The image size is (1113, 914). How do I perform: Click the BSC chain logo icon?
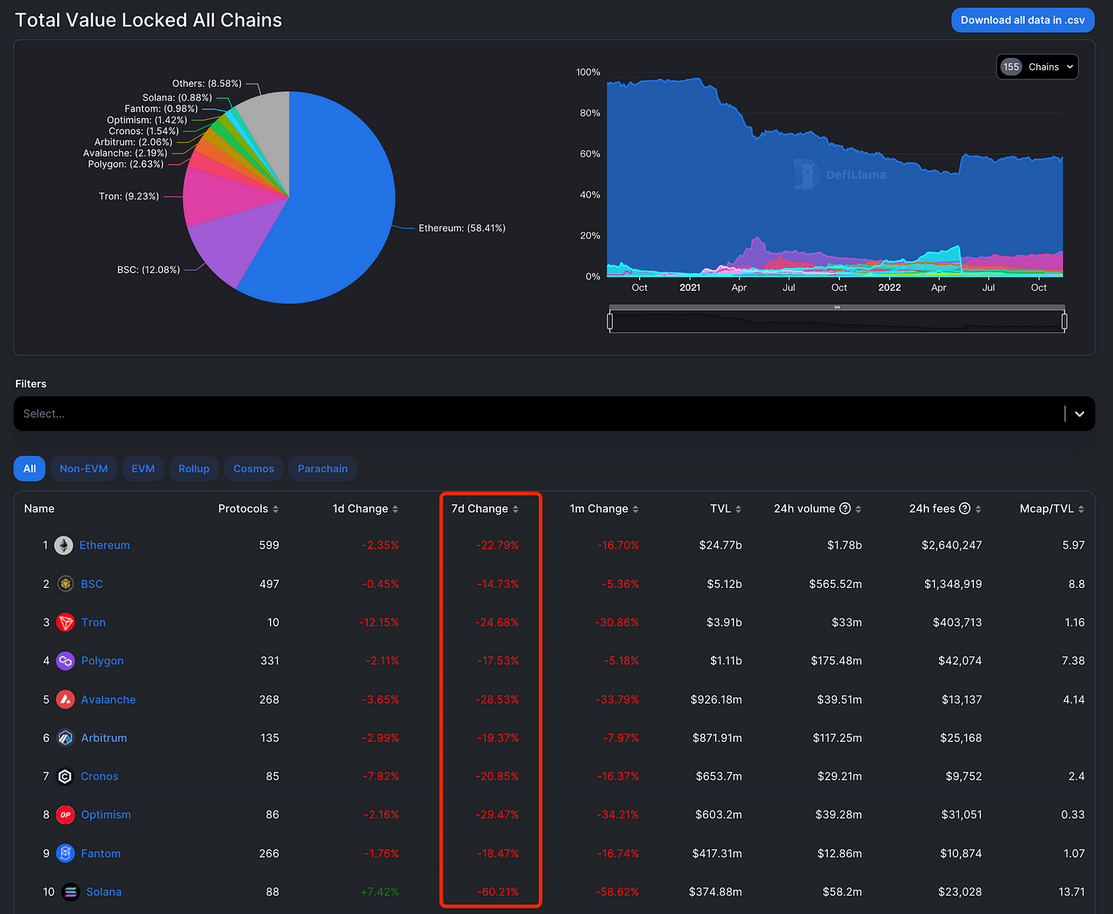click(66, 584)
